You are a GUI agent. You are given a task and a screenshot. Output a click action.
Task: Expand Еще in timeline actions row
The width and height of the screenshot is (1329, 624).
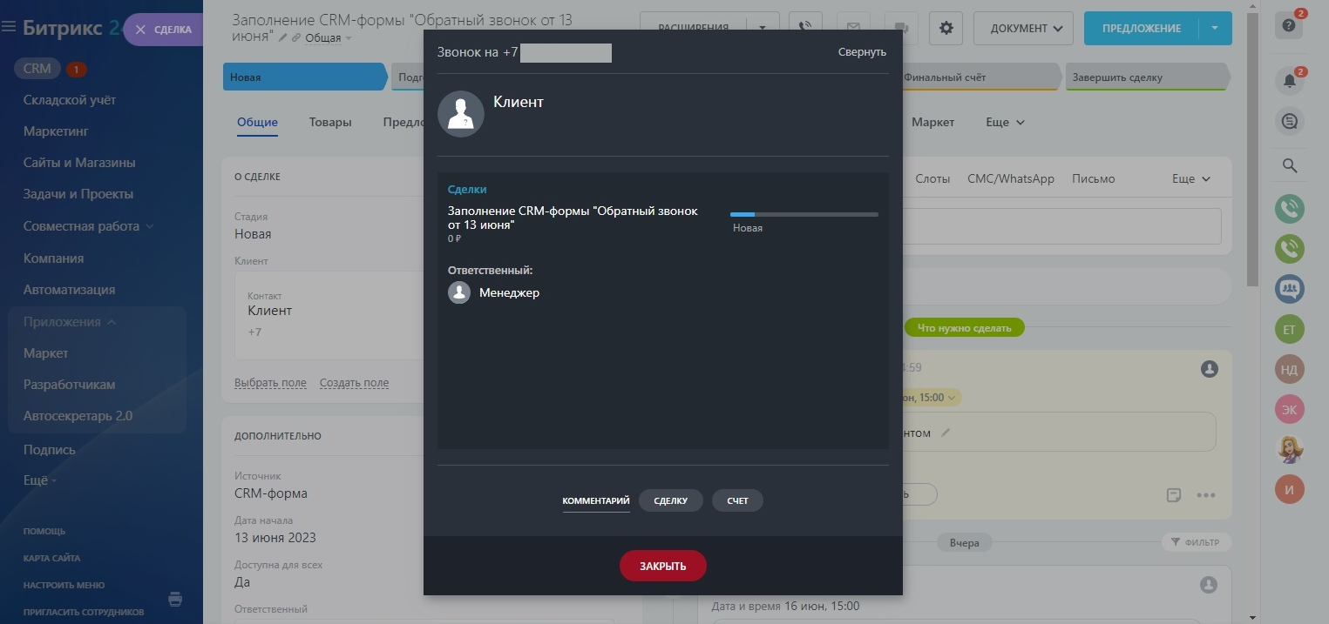[1191, 178]
